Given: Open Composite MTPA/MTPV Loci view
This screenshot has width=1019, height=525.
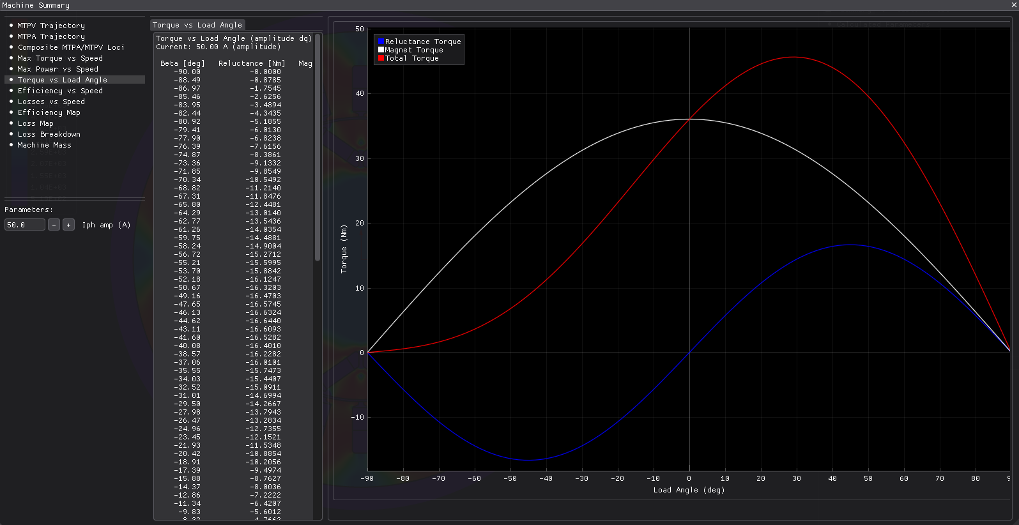Looking at the screenshot, I should pos(71,47).
